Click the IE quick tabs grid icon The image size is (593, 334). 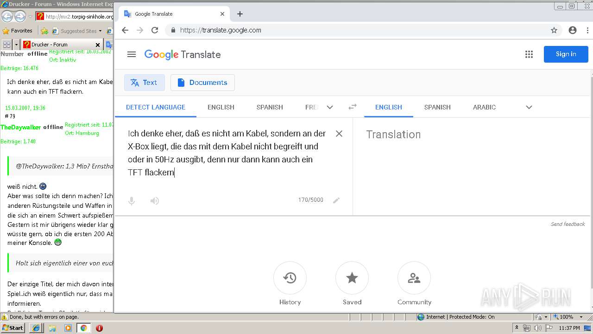[7, 45]
